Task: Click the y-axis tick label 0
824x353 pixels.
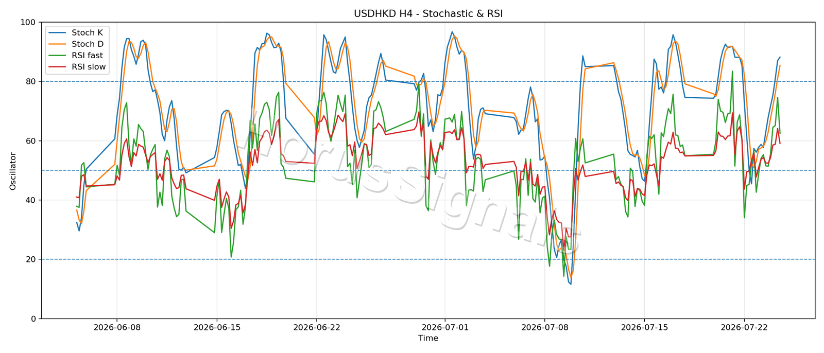Action: pos(34,319)
